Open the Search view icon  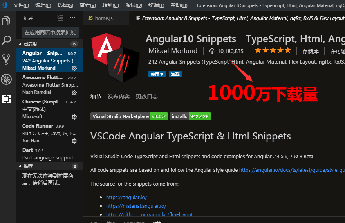tap(6, 40)
